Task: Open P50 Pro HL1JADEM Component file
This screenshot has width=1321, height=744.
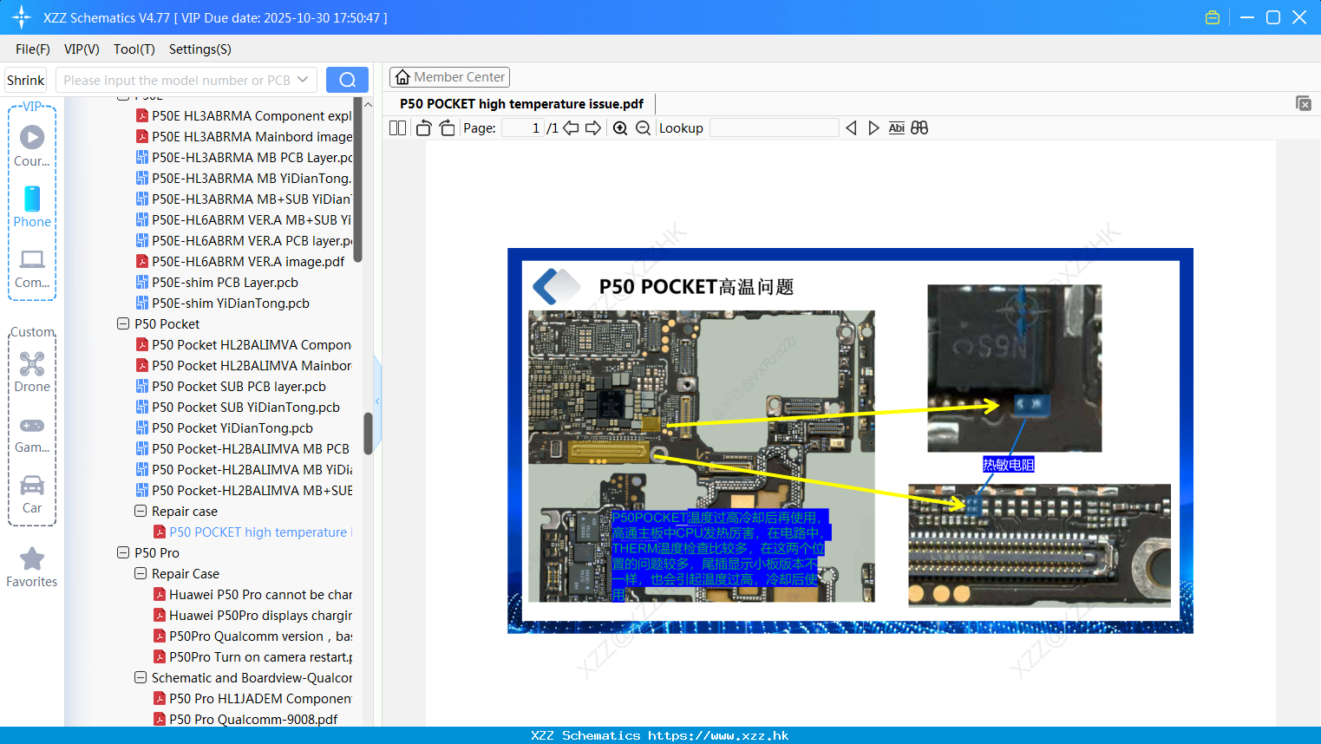Action: pyautogui.click(x=252, y=698)
